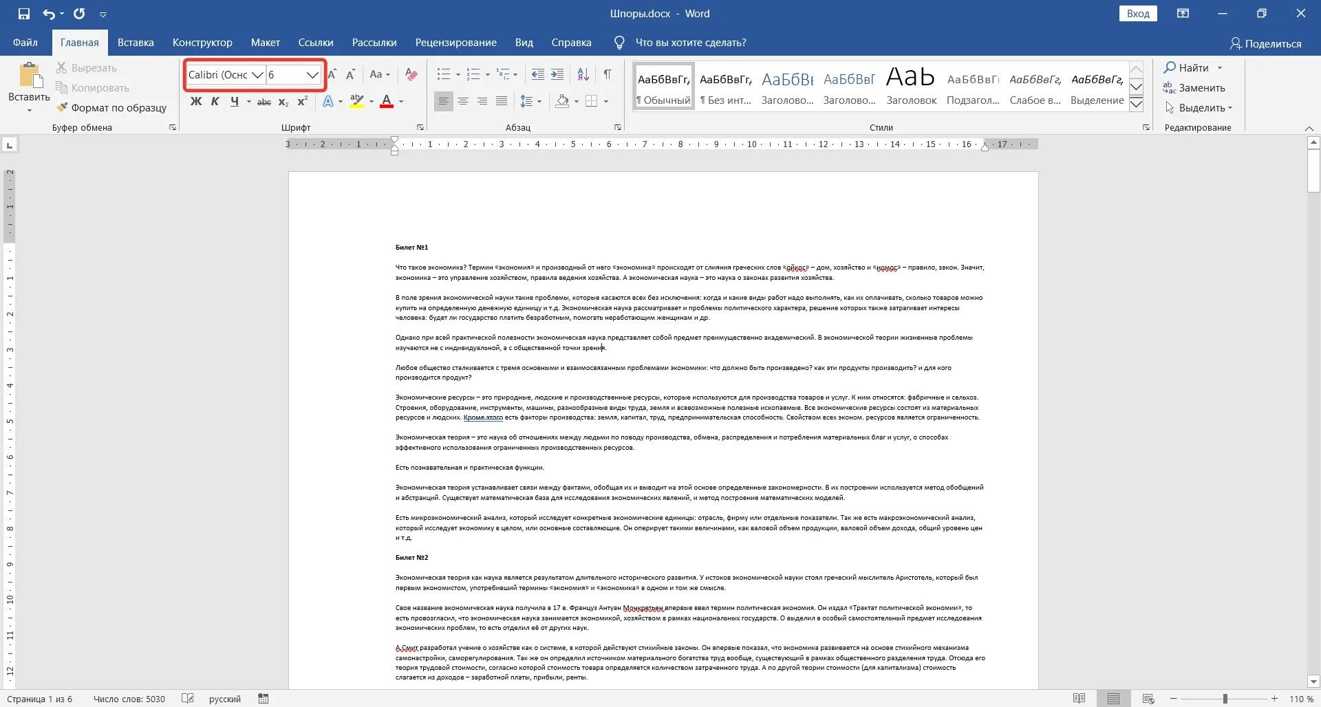
Task: Switch to Read Mode view
Action: click(1079, 699)
